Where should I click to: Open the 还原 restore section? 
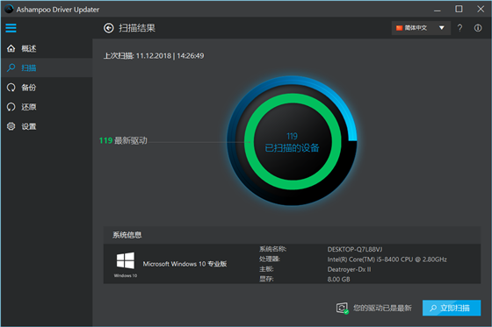47,107
